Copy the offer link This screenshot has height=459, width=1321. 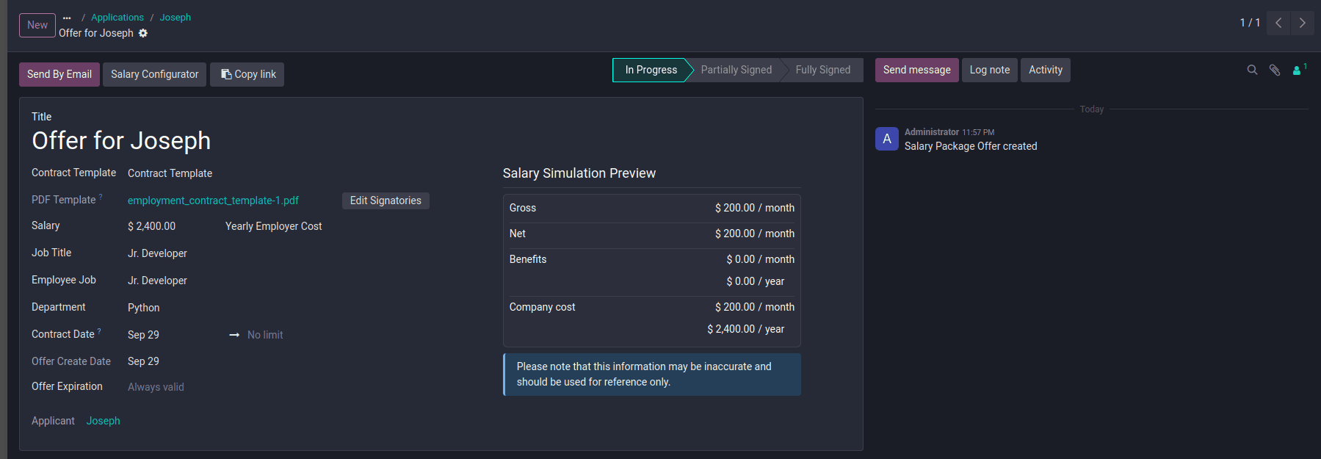coord(247,74)
